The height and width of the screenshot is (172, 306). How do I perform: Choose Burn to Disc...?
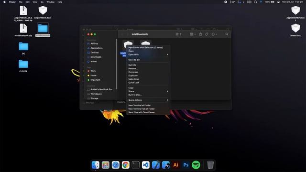pos(148,95)
